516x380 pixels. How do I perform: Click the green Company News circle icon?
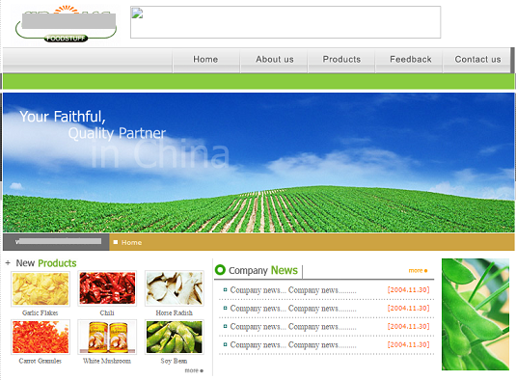220,270
